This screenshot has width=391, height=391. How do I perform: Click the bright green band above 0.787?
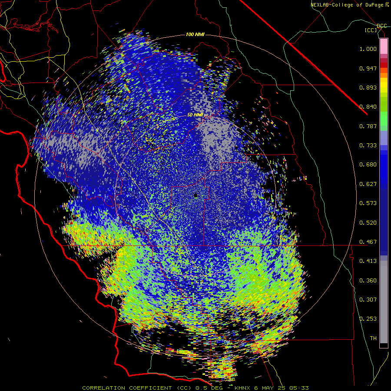[x=384, y=119]
